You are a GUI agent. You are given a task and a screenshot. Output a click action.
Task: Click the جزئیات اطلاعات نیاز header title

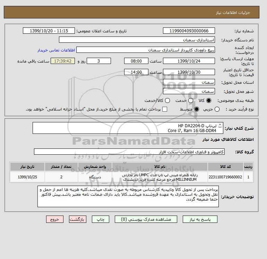click(233, 13)
